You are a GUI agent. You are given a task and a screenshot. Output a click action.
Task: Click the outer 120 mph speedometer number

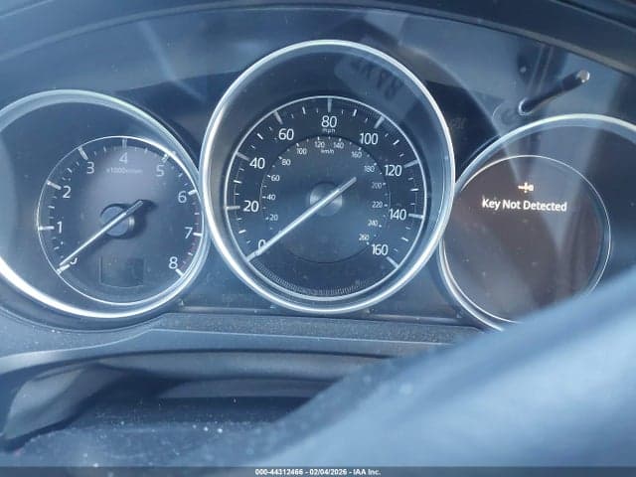[393, 170]
